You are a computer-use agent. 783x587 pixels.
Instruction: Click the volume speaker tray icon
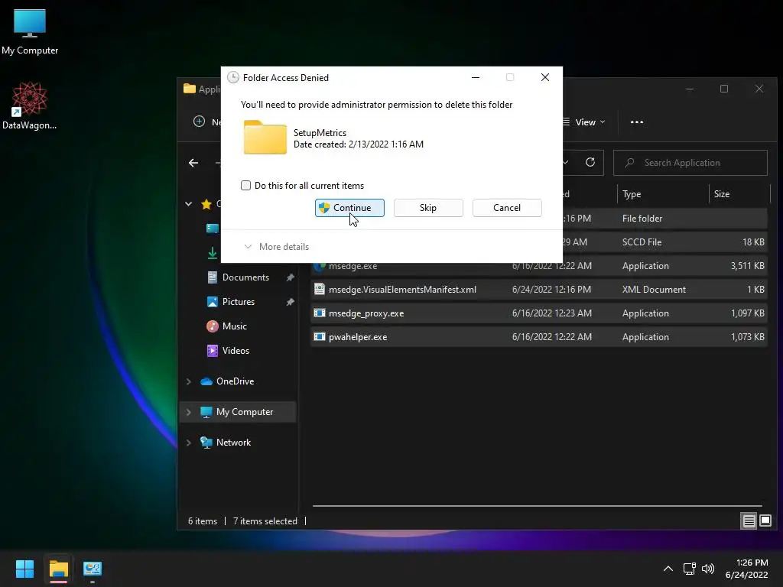click(x=708, y=569)
